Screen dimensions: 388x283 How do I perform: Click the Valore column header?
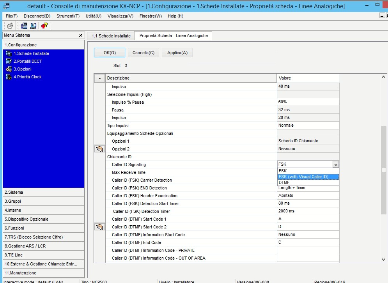pyautogui.click(x=308, y=78)
